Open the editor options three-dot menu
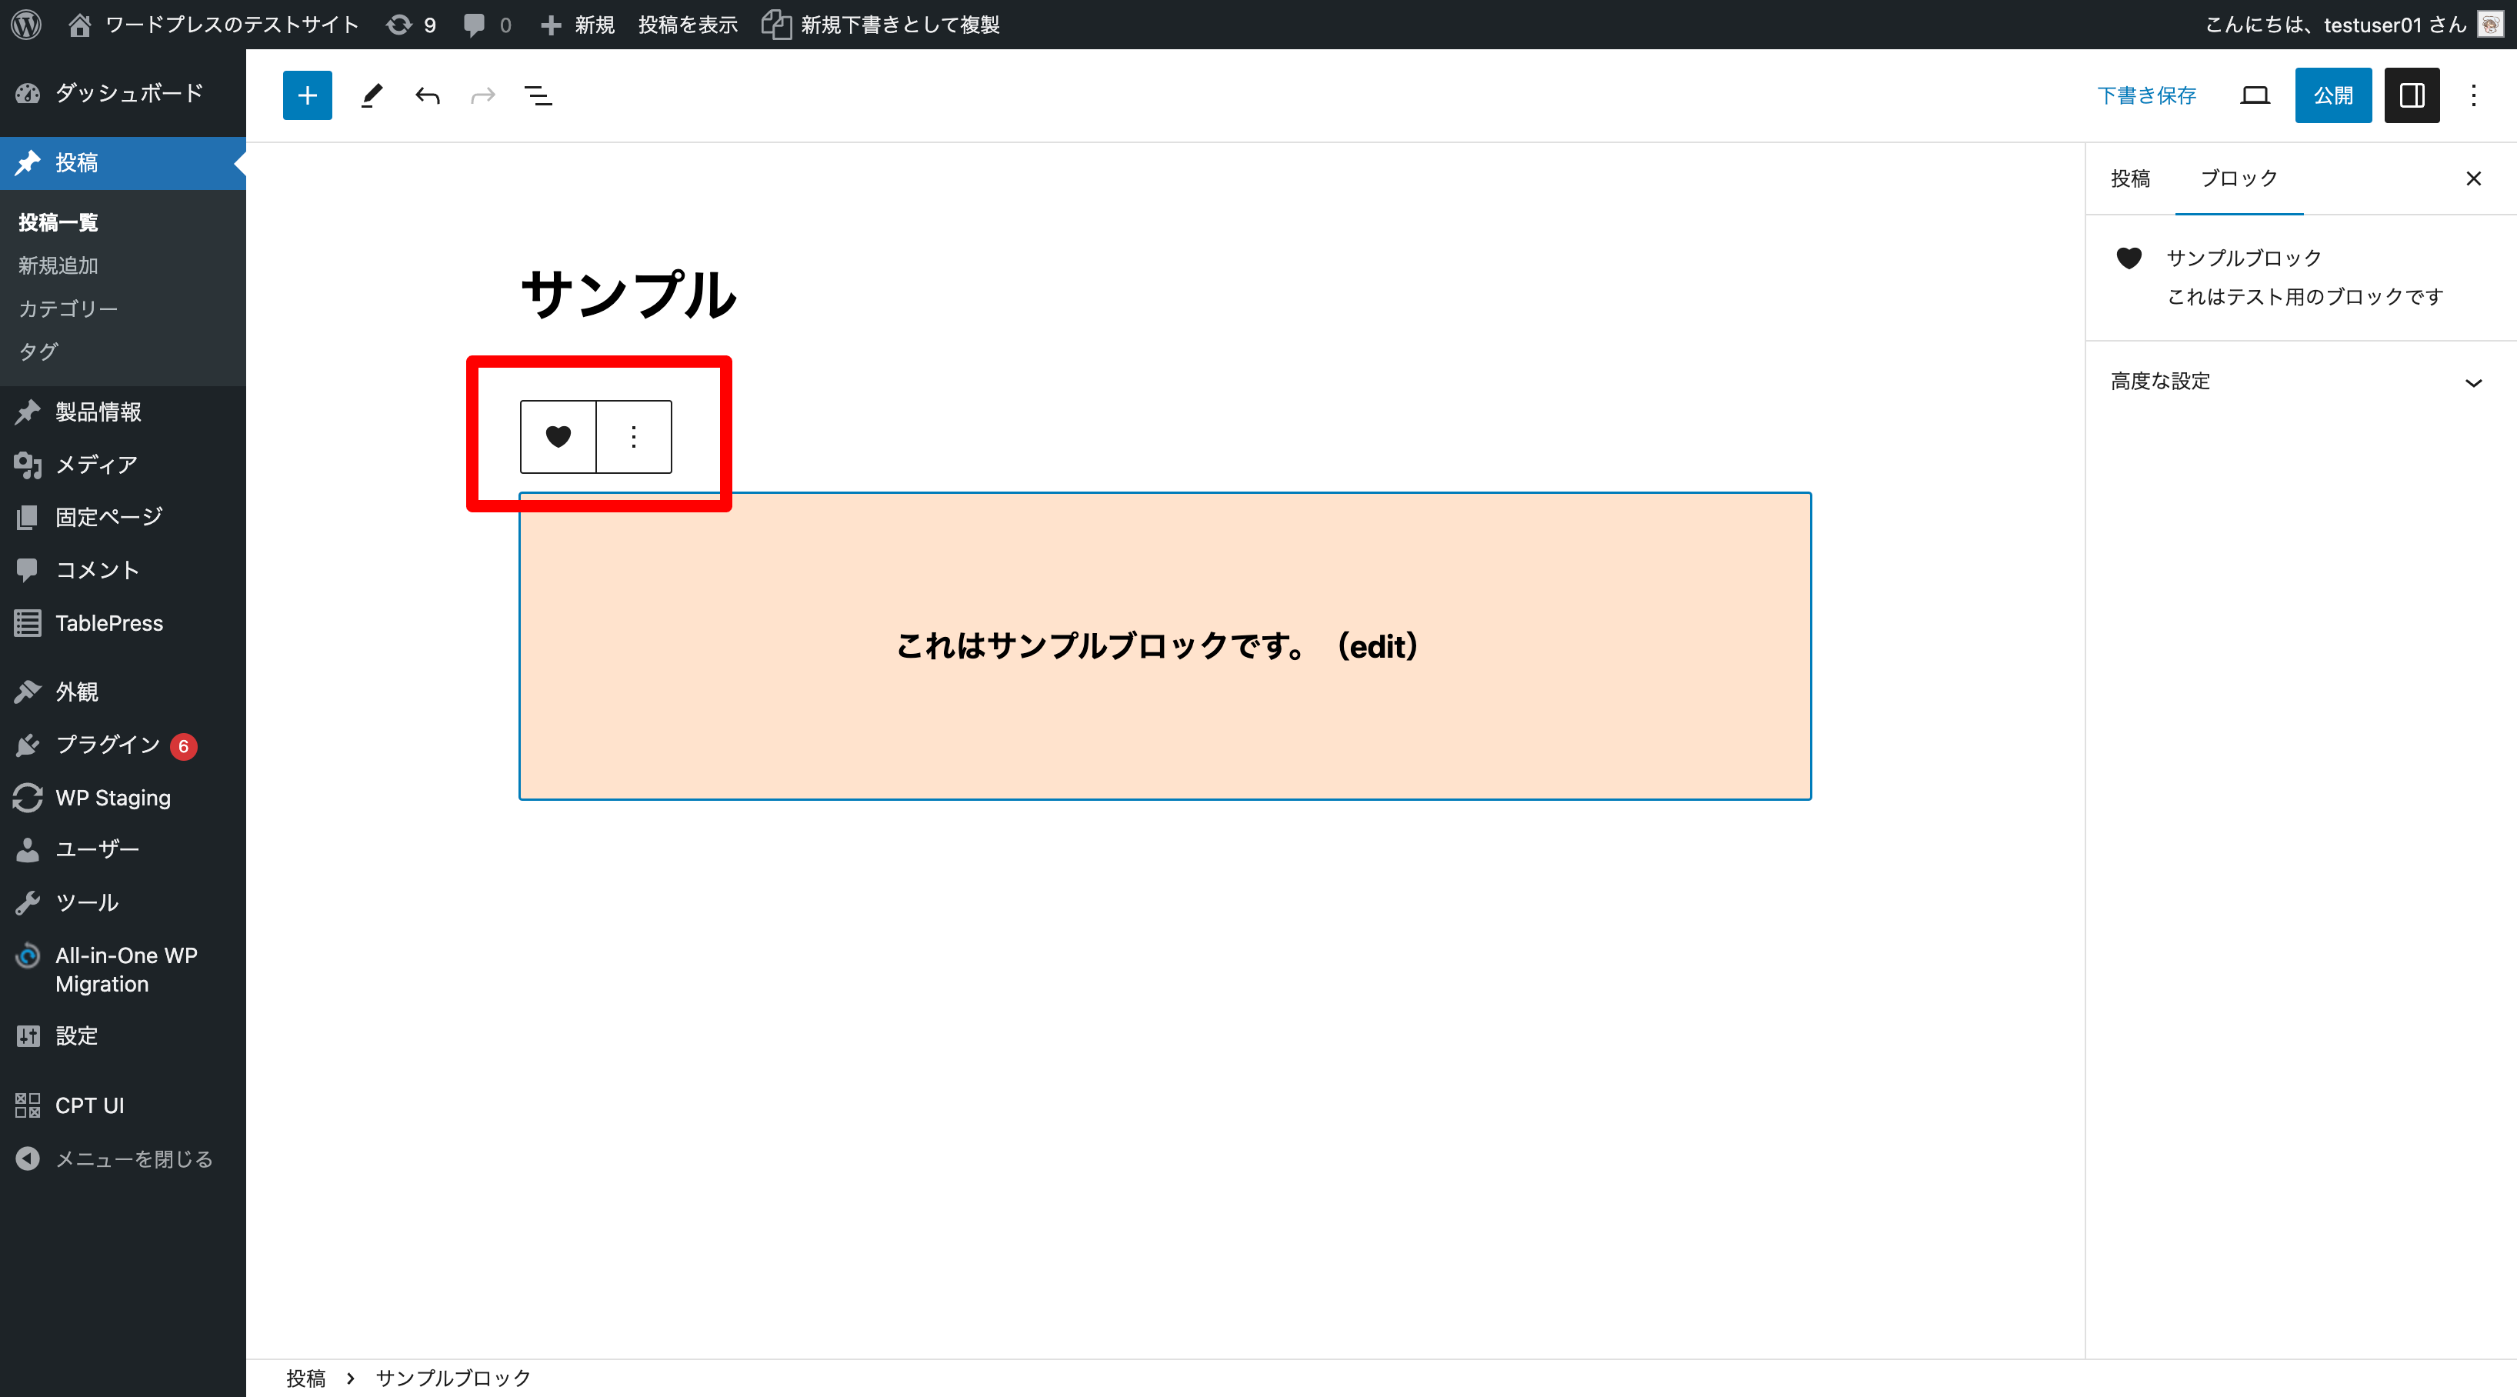 pyautogui.click(x=2473, y=95)
